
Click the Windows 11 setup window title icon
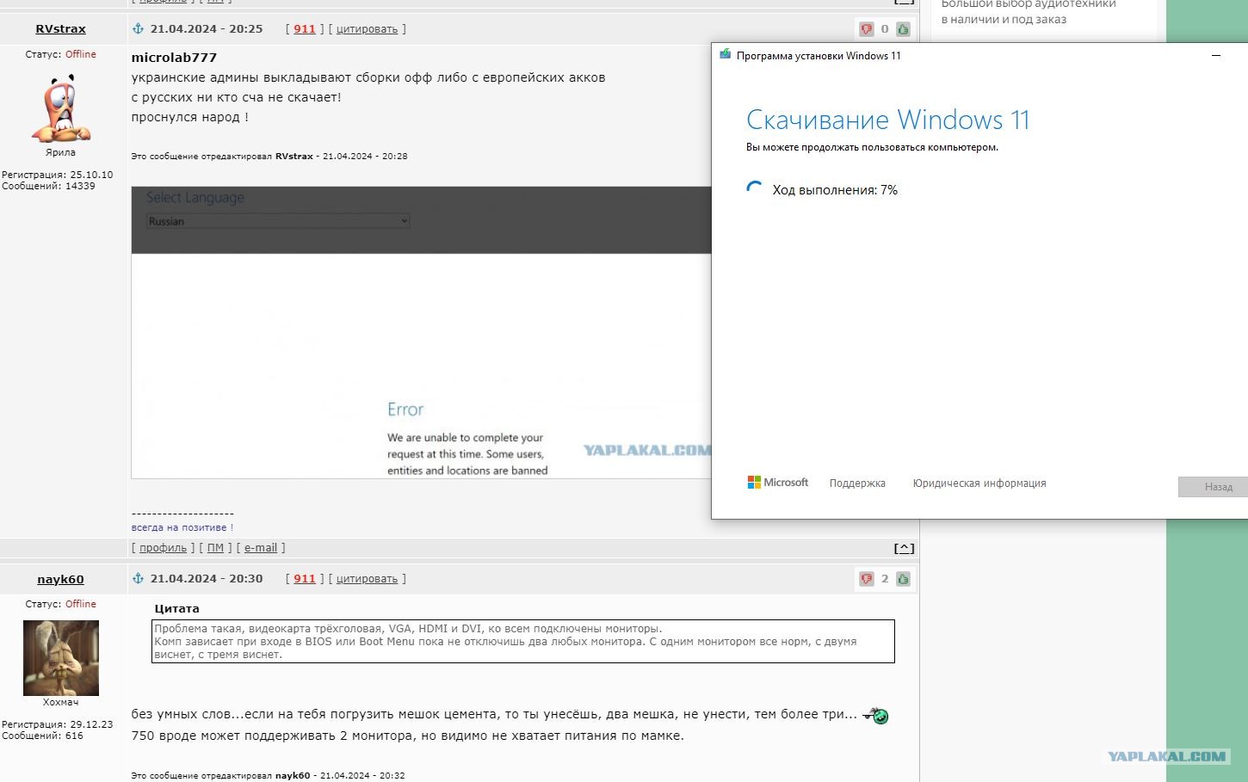coord(725,55)
